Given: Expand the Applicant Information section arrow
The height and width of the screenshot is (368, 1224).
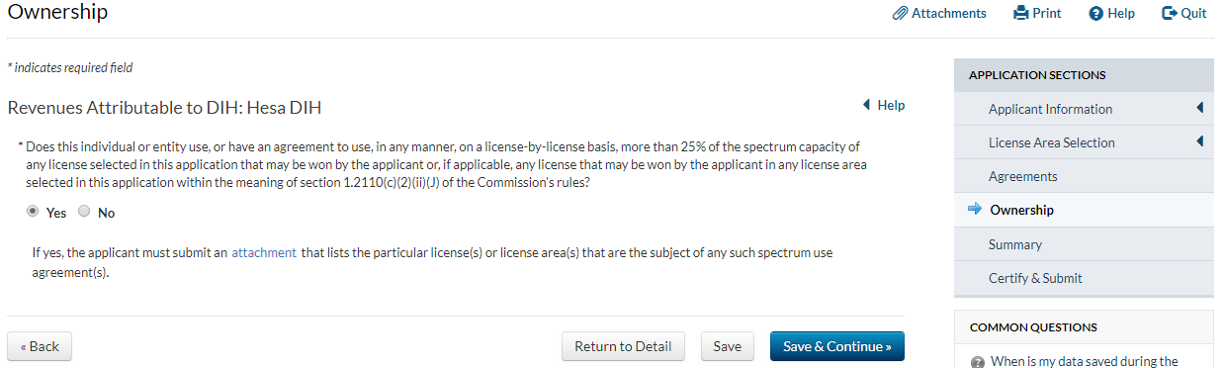Looking at the screenshot, I should [1199, 108].
